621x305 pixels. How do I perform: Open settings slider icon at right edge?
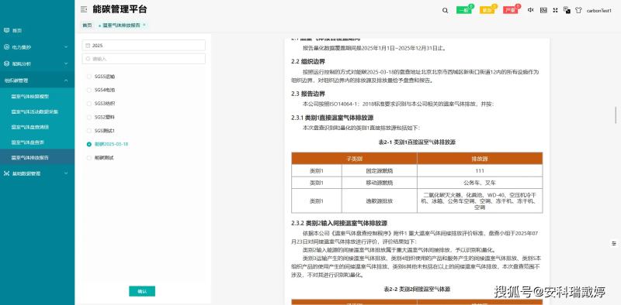click(614, 243)
